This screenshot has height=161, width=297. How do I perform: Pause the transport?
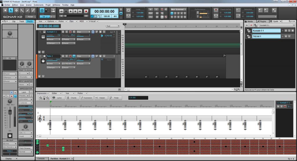pyautogui.click(x=75, y=11)
